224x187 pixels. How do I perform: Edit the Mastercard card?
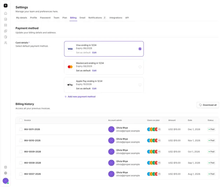pyautogui.click(x=94, y=70)
